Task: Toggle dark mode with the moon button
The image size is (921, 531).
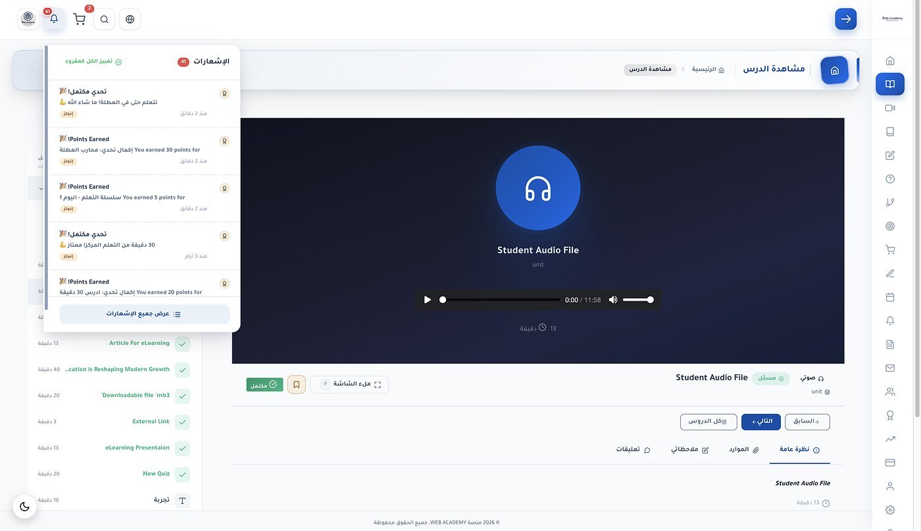Action: [25, 506]
